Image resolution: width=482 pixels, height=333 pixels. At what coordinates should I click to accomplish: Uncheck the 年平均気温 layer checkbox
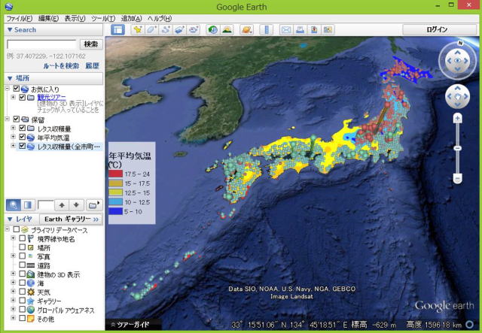click(x=23, y=138)
